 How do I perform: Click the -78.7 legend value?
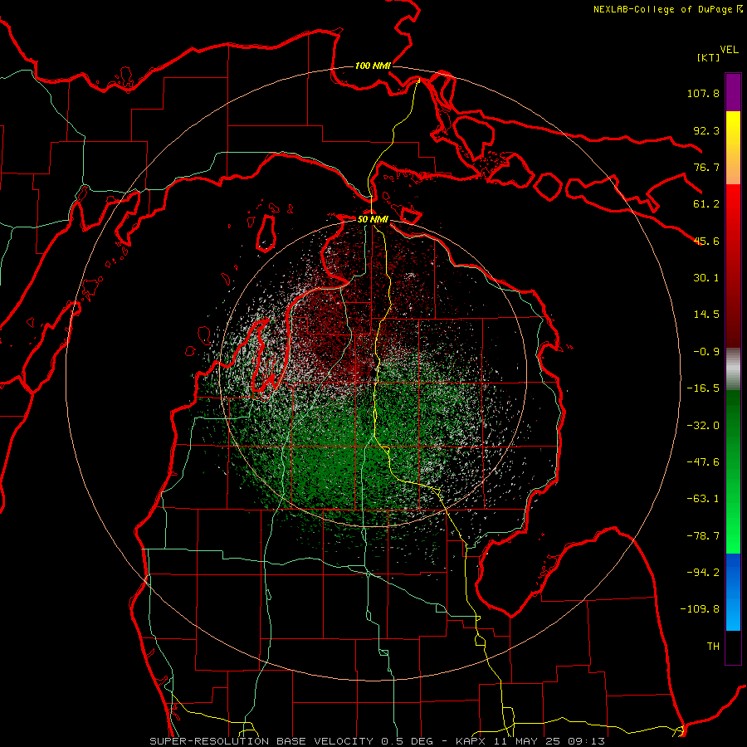pyautogui.click(x=703, y=536)
